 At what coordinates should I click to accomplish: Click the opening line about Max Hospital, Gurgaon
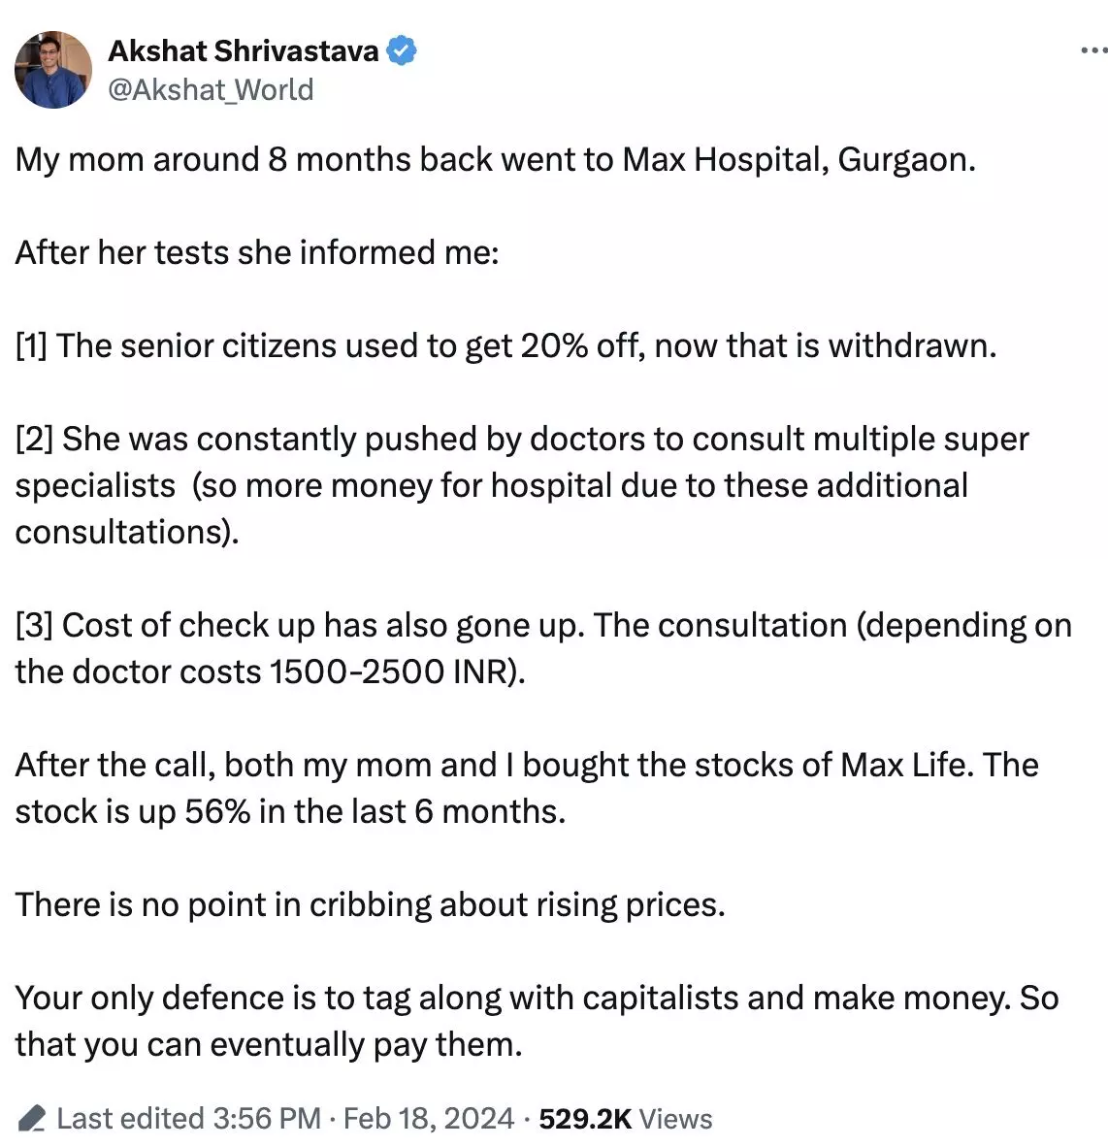(x=495, y=159)
